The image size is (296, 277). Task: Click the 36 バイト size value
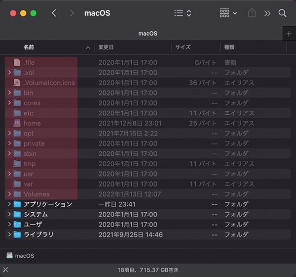(203, 83)
